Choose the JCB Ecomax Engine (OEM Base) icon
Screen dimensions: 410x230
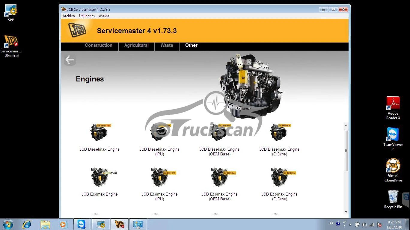coord(223,177)
